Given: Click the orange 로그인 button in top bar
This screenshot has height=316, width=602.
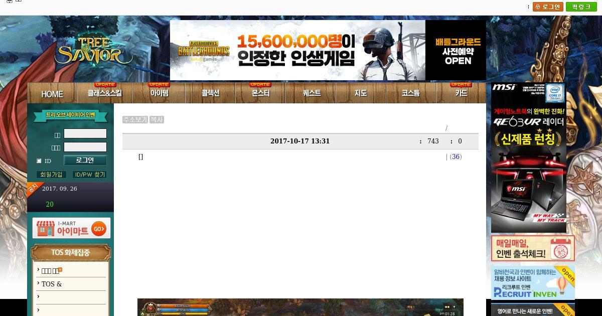Looking at the screenshot, I should click(548, 7).
